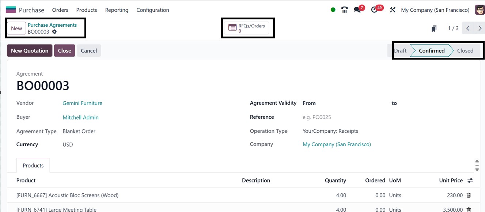Viewport: 485px width, 212px height.
Task: Select the Products tab
Action: 33,166
